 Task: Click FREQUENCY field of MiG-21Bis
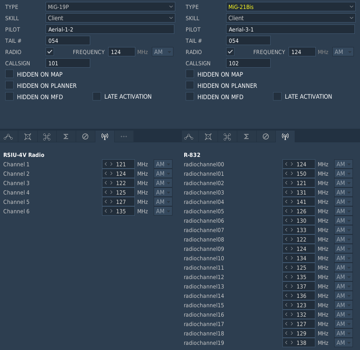click(302, 52)
